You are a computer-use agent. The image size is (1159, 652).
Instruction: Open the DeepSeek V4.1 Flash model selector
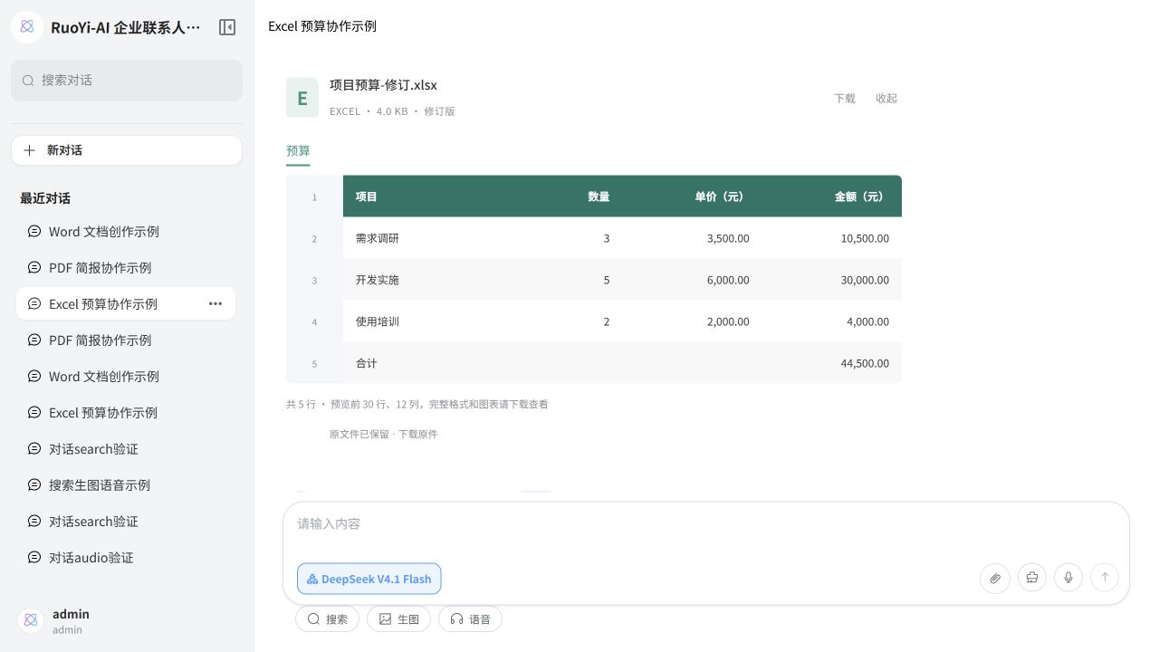369,579
